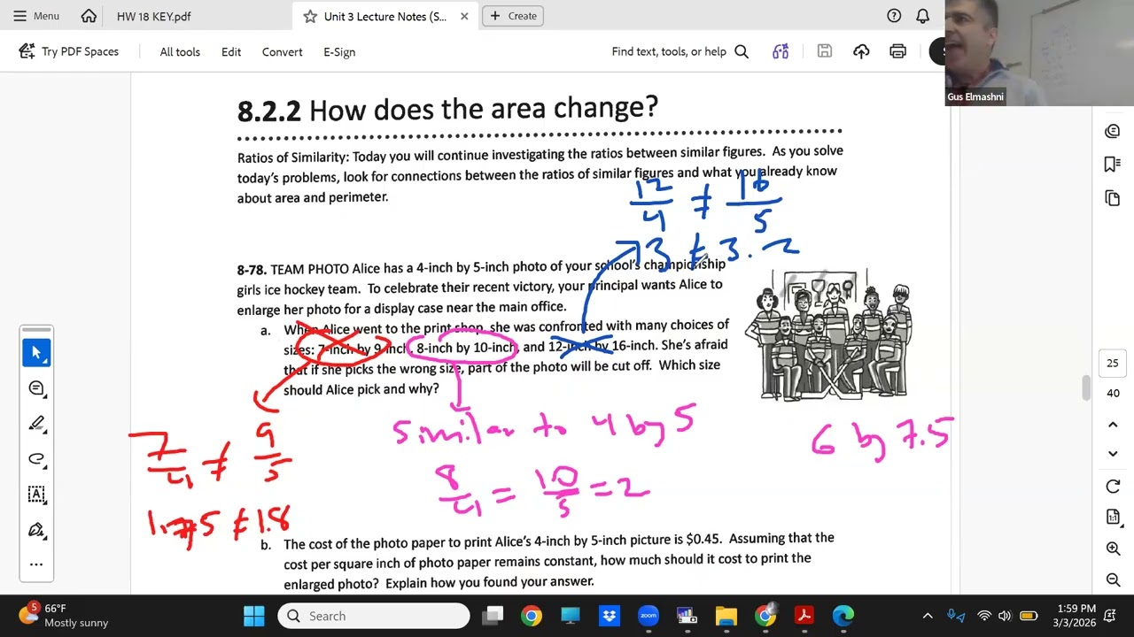
Task: Choose the Add comment tool
Action: coord(36,388)
